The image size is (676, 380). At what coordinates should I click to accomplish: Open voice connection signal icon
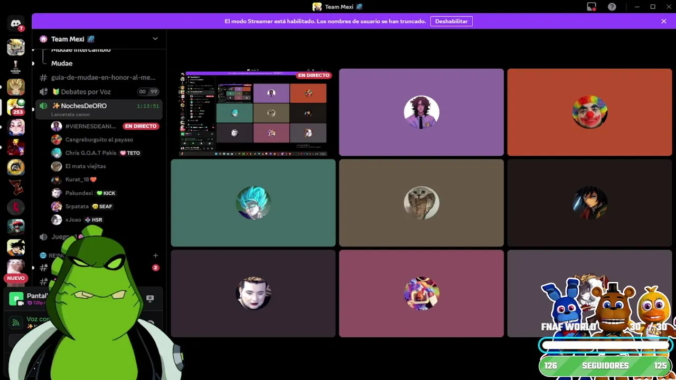16,322
